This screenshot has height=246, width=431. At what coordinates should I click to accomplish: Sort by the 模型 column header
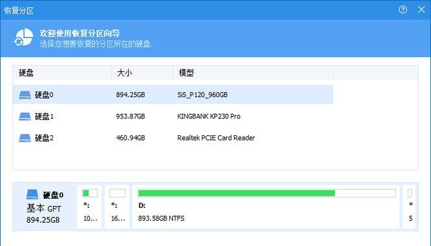[x=253, y=73]
